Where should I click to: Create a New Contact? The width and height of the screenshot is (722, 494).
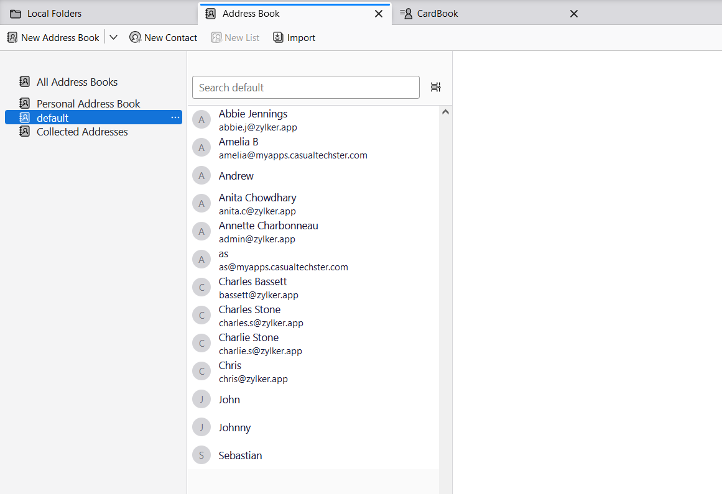(x=164, y=38)
